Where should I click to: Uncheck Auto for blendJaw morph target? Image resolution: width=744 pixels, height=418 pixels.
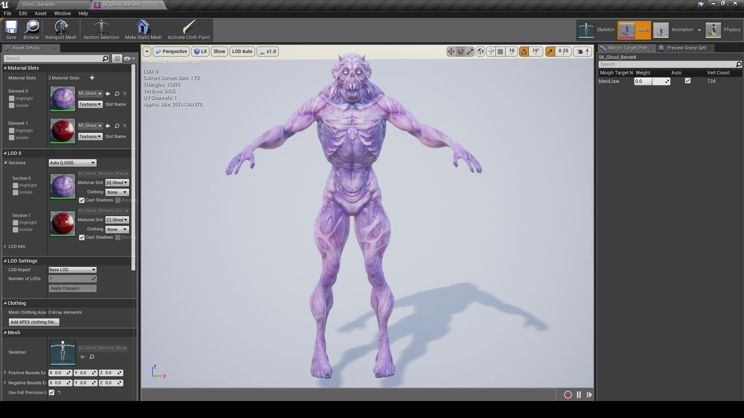(687, 81)
